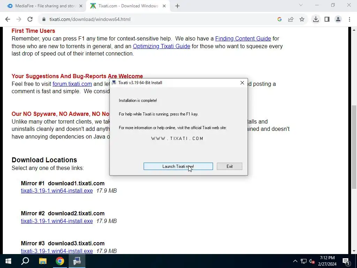The width and height of the screenshot is (357, 268).
Task: Click Mirror #3 download3.tixati.com label
Action: click(63, 243)
